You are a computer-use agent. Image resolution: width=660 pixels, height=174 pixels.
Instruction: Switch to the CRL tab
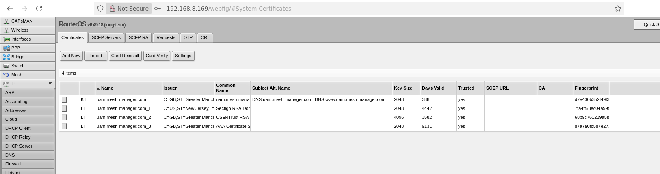205,37
